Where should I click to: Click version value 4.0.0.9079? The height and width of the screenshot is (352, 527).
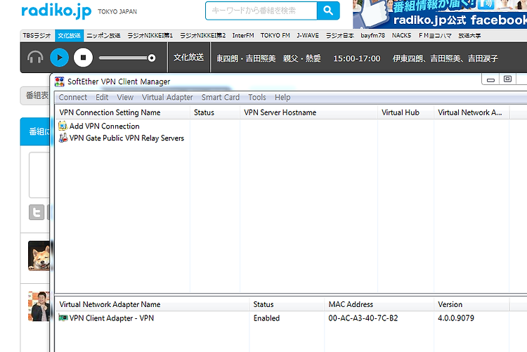coord(456,318)
